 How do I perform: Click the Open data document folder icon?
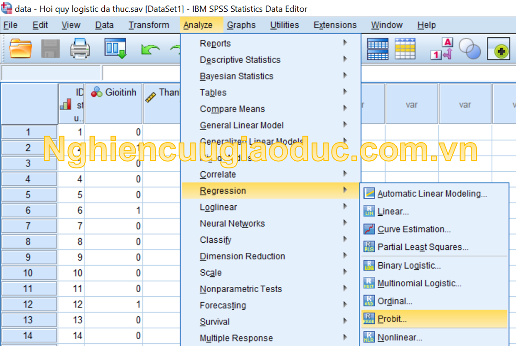(x=21, y=49)
